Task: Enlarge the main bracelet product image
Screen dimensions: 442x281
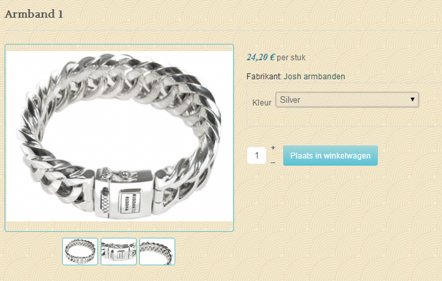Action: click(119, 136)
